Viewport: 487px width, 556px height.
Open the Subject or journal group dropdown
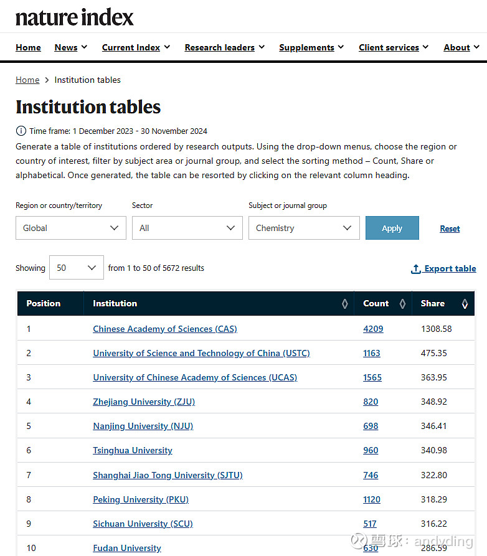click(304, 228)
